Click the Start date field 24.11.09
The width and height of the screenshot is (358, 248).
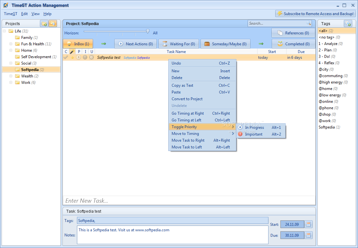[292, 224]
